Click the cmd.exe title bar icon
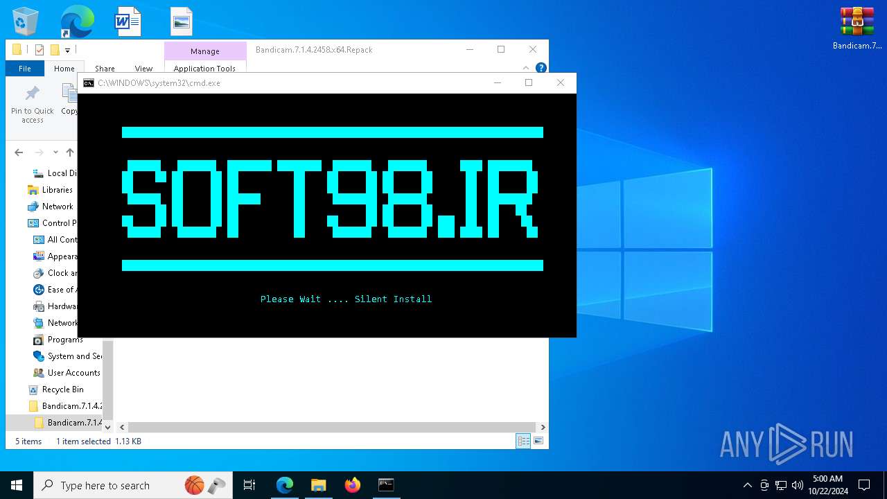This screenshot has width=887, height=499. pos(89,82)
